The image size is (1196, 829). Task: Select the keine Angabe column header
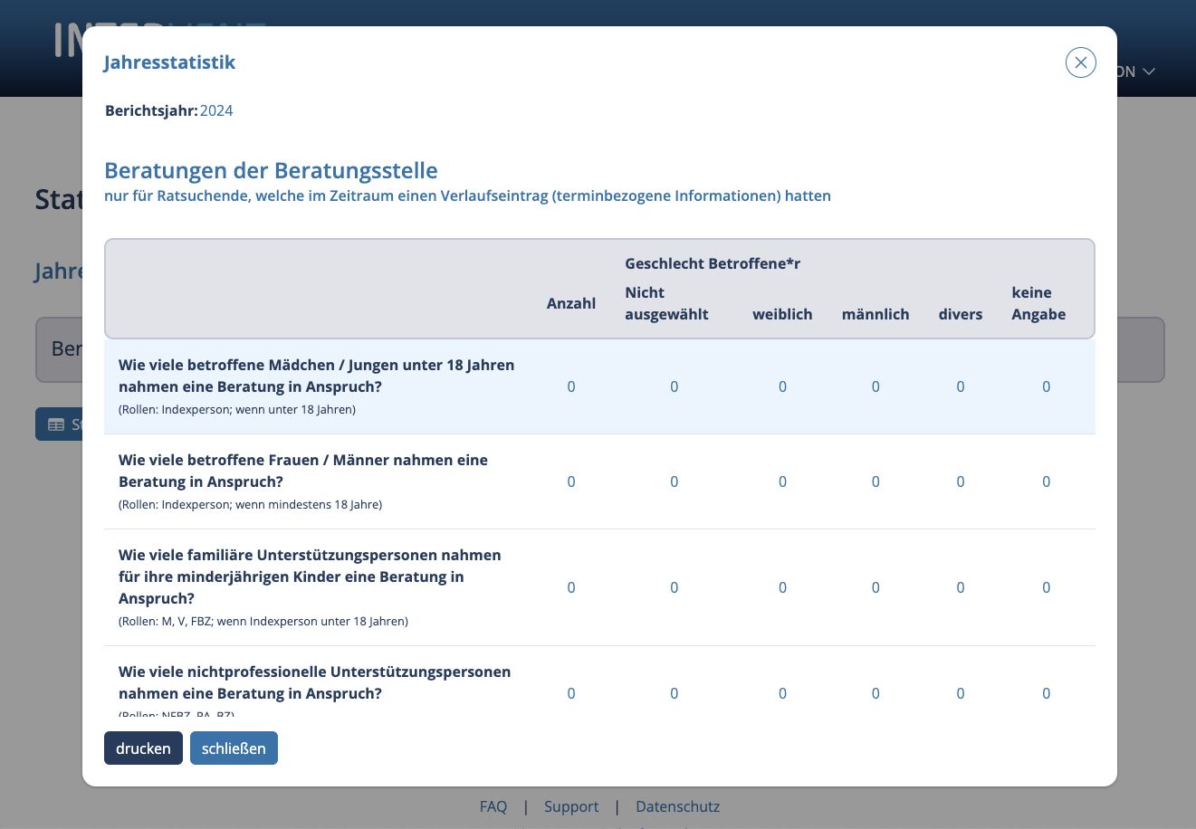point(1038,303)
